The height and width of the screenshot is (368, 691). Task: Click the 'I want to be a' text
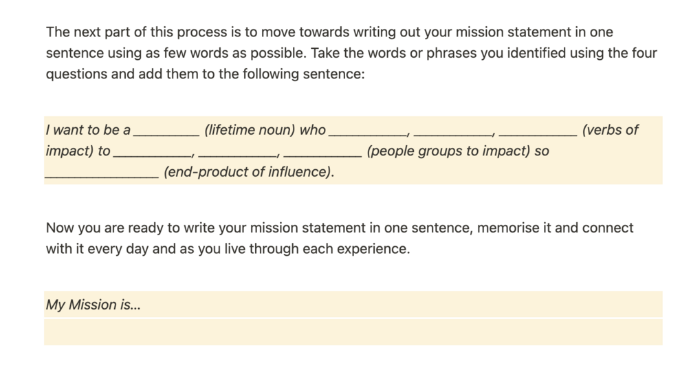[x=88, y=130]
